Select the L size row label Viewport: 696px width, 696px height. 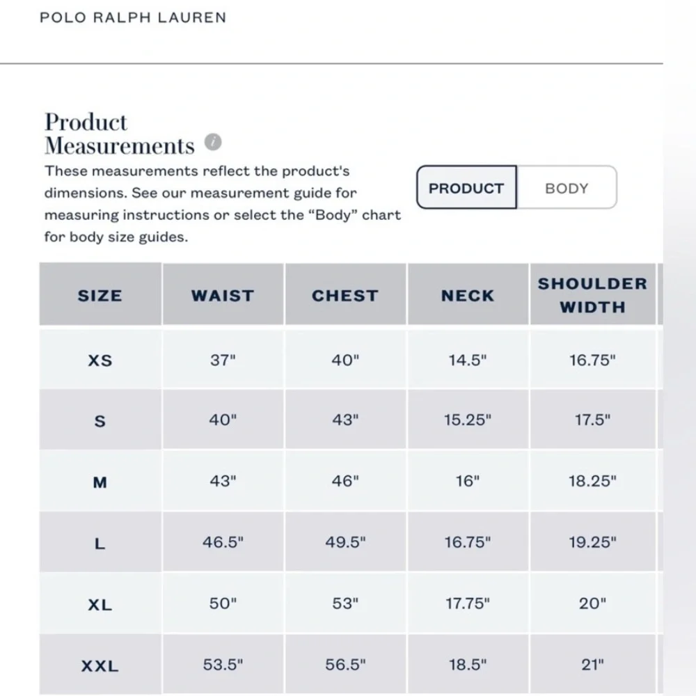100,544
